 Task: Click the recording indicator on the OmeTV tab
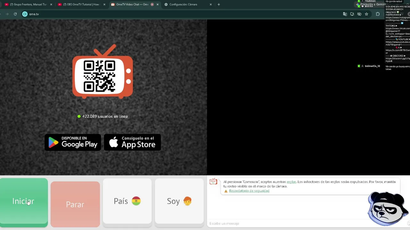[x=152, y=4]
